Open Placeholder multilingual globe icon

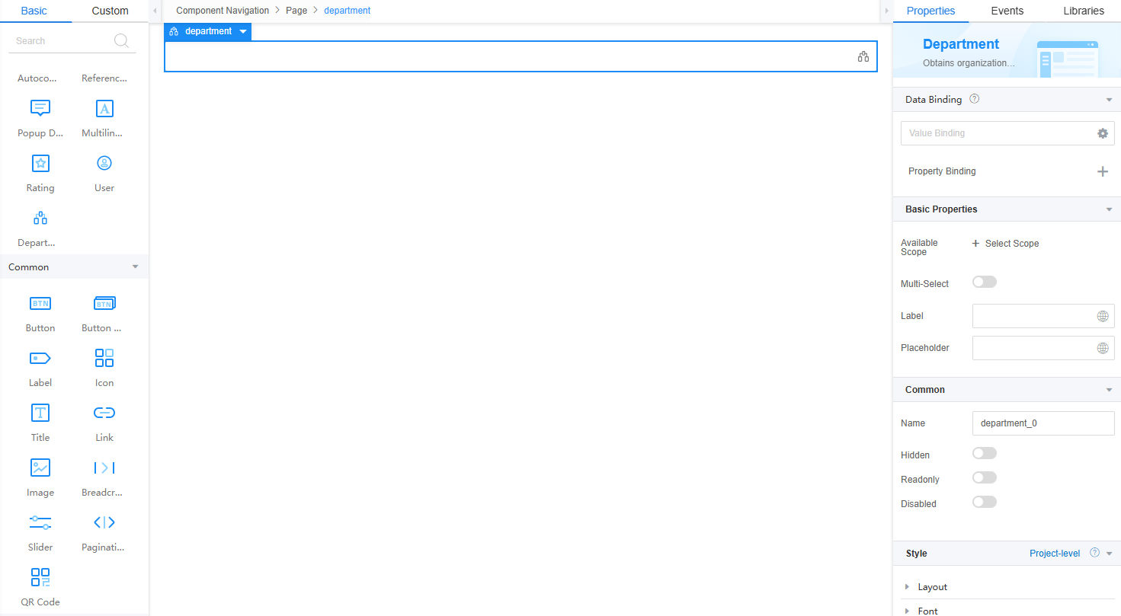pyautogui.click(x=1103, y=348)
